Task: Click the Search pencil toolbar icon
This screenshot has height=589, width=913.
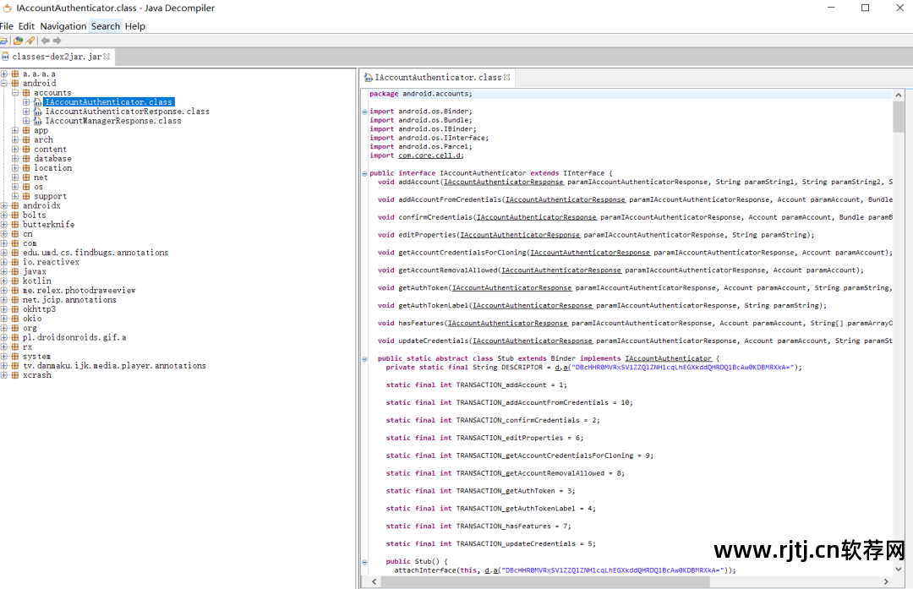Action: [30, 41]
